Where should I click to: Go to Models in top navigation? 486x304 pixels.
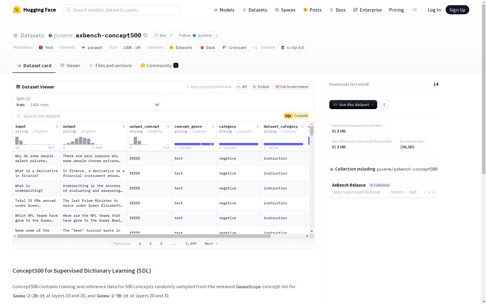(x=224, y=10)
